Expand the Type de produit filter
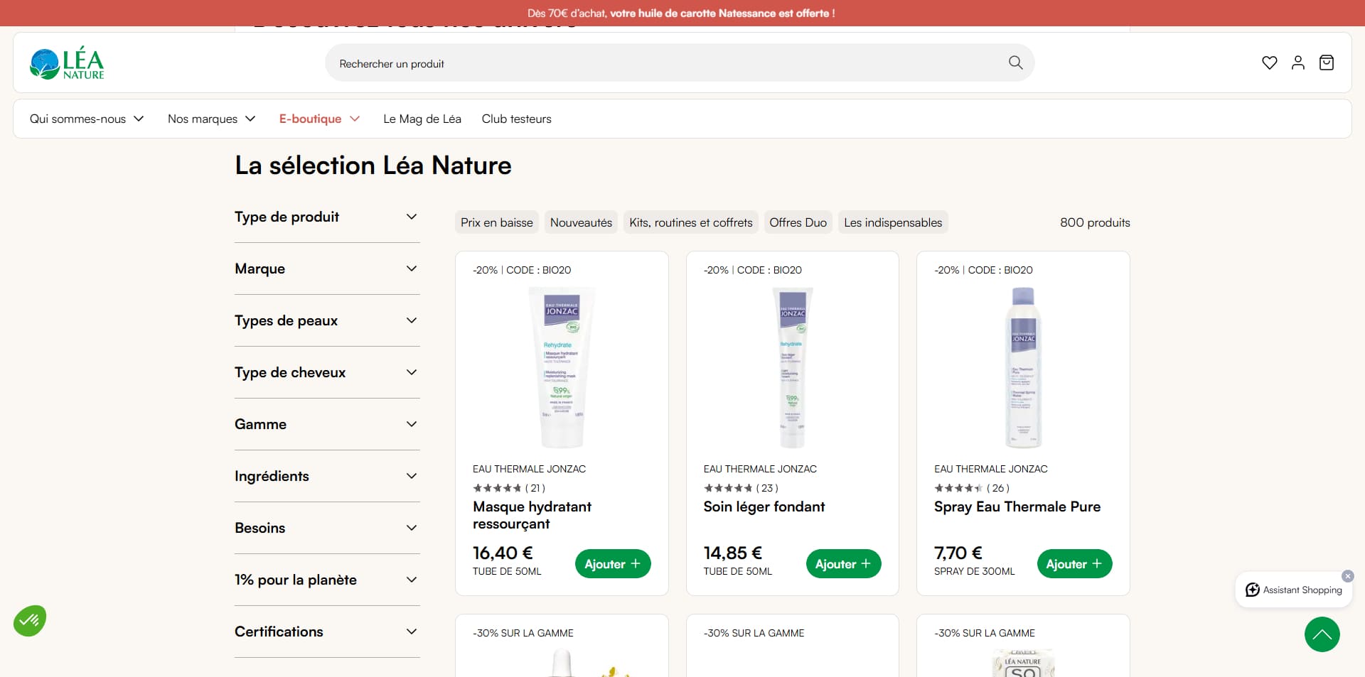 (x=327, y=217)
